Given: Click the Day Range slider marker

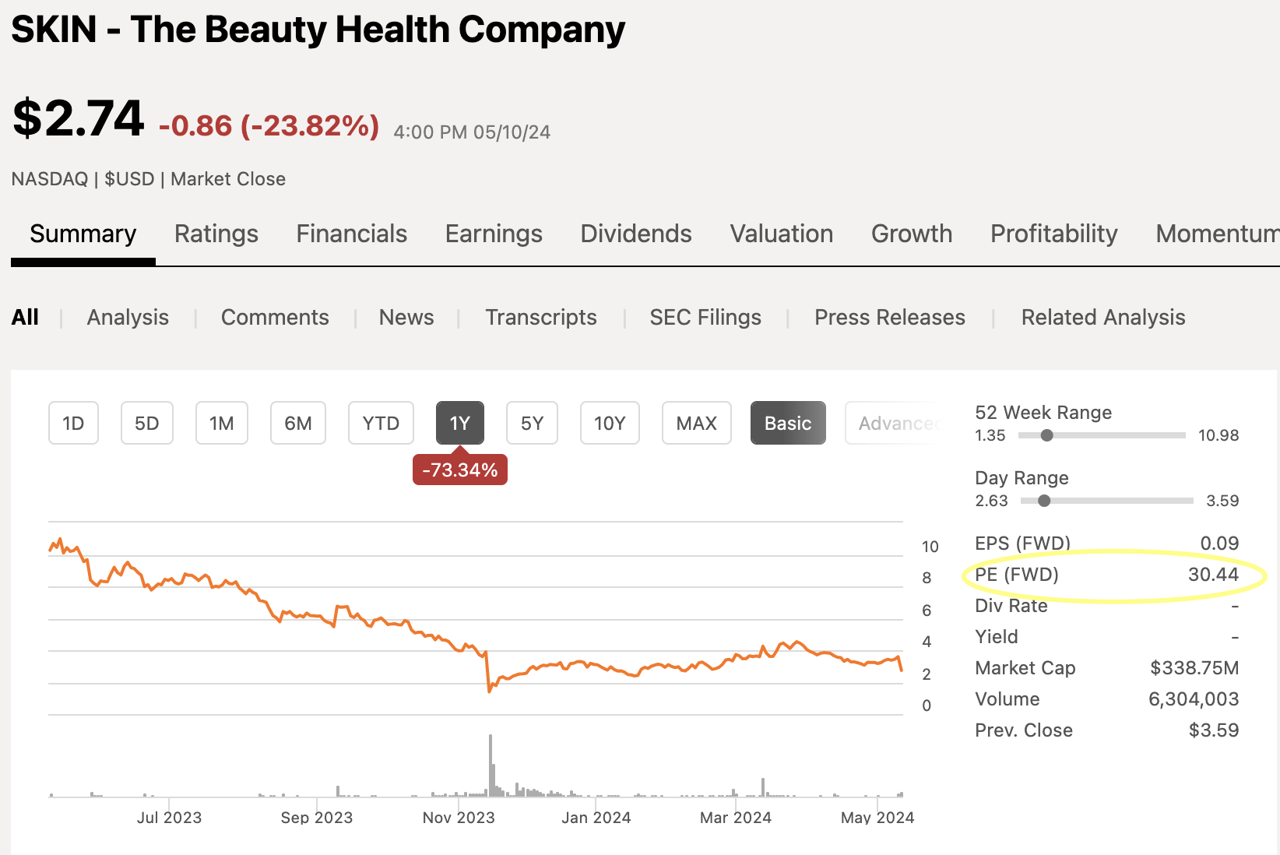Looking at the screenshot, I should [1044, 501].
